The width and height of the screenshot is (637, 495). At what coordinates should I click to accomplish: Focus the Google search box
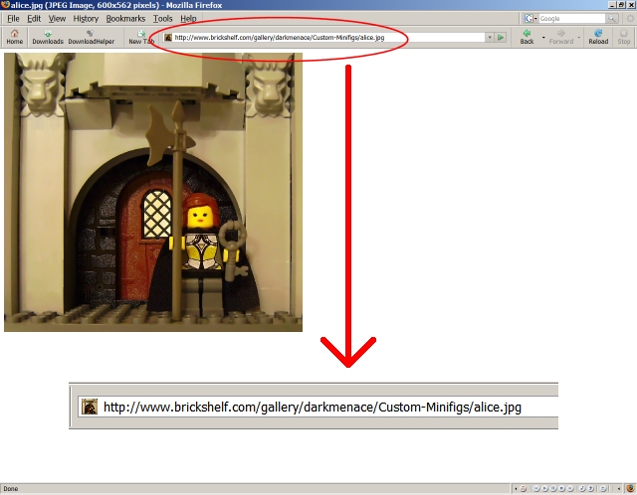[572, 19]
